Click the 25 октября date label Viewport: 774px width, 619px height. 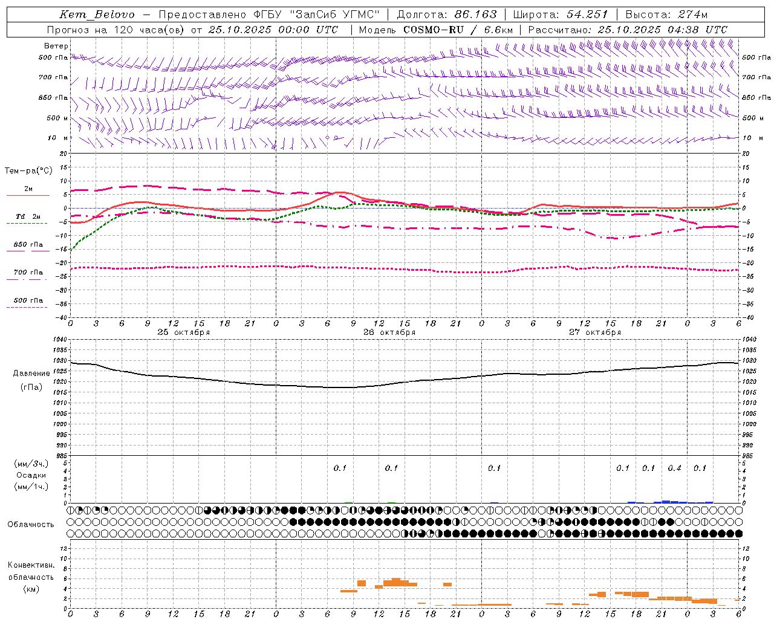[184, 332]
